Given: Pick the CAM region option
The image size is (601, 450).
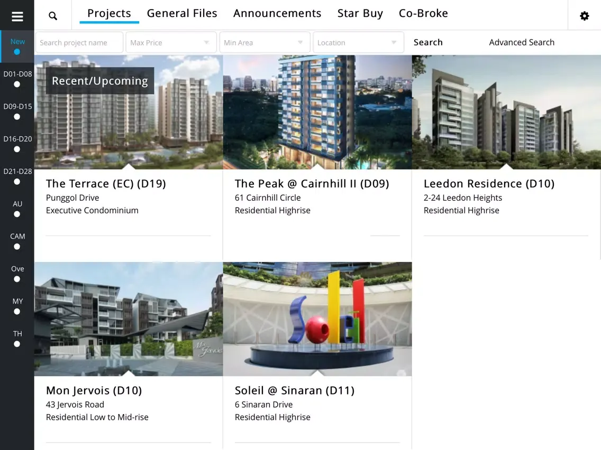Looking at the screenshot, I should pos(17,241).
